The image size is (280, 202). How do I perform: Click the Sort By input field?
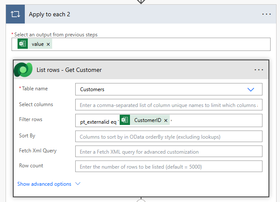click(168, 137)
